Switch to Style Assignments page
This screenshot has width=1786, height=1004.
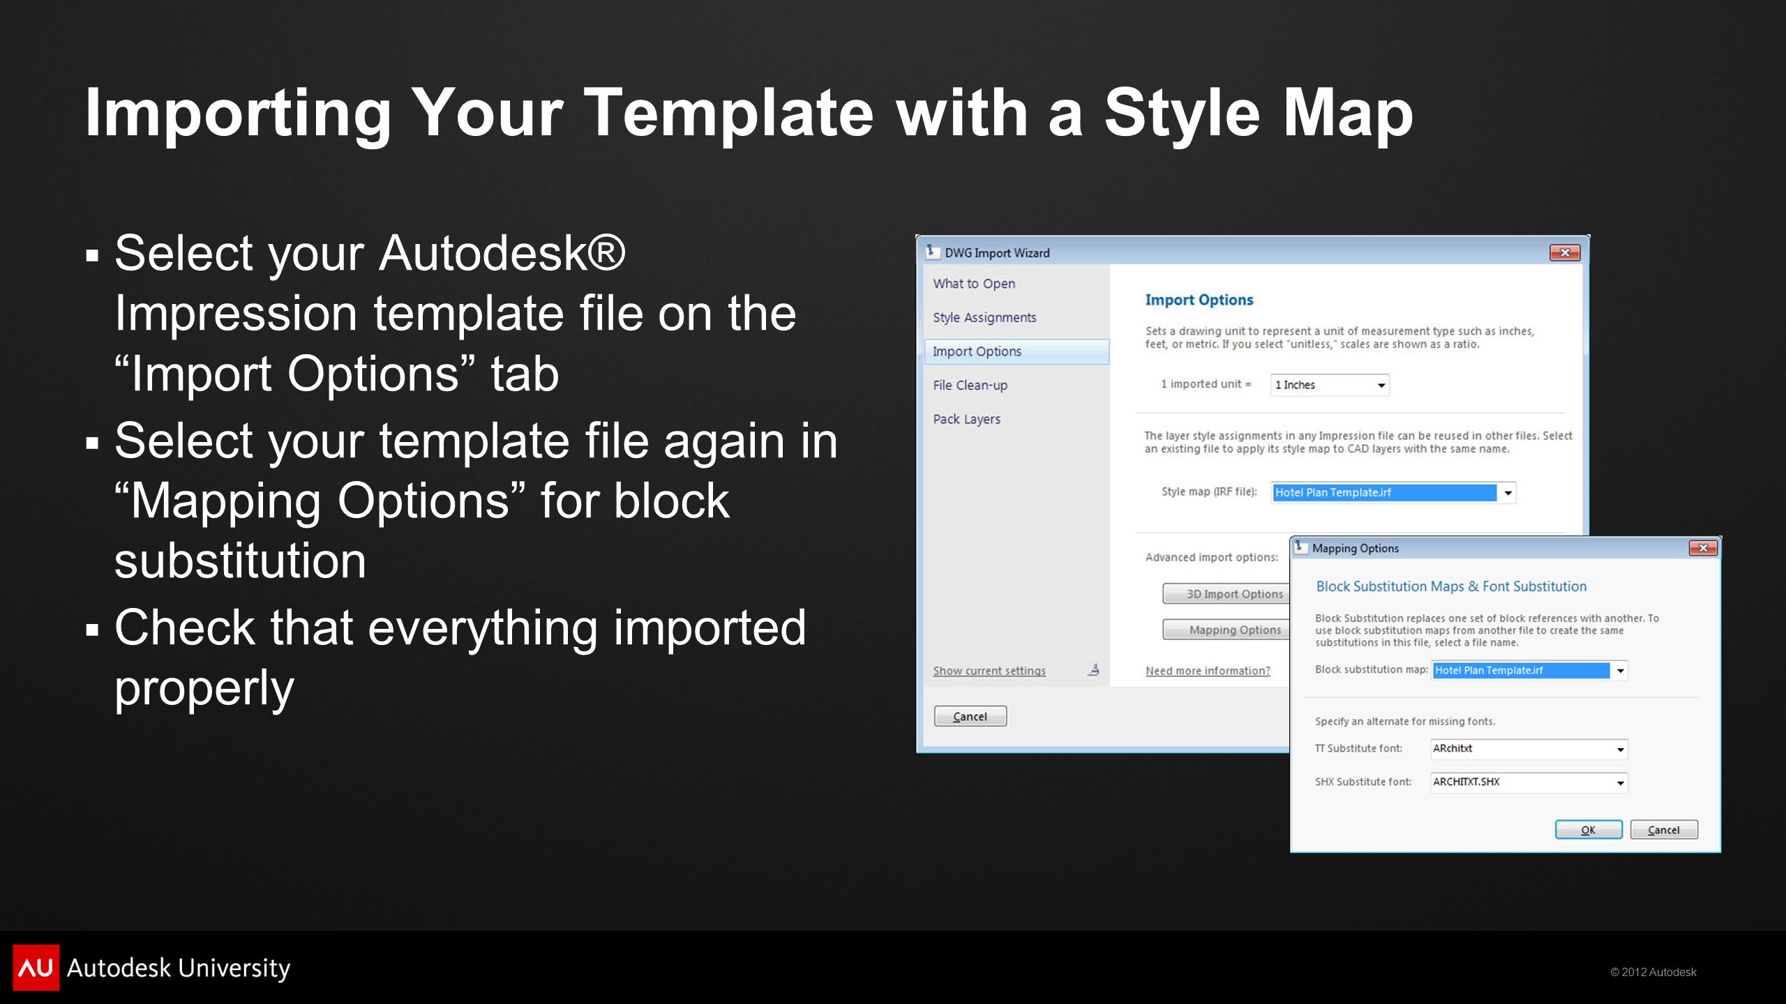coord(984,317)
